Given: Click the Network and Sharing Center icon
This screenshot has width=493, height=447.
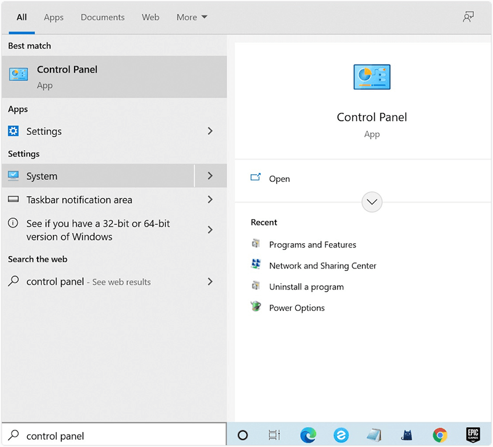Looking at the screenshot, I should point(256,264).
